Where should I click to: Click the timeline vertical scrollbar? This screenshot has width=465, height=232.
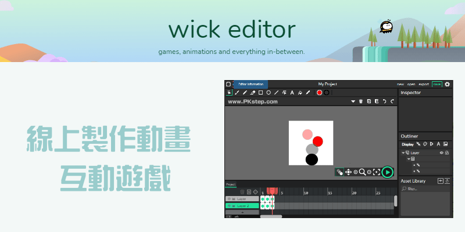click(395, 201)
